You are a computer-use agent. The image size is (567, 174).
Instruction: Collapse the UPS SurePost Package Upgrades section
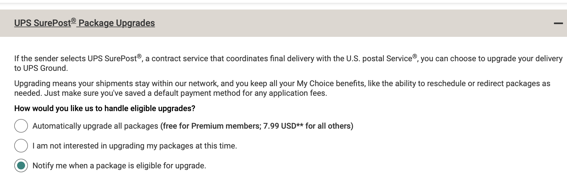coord(558,23)
